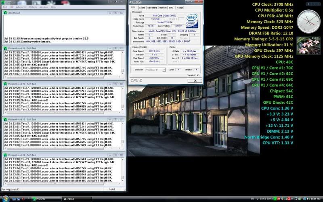Click the analog clock desktop gadget
The height and width of the screenshot is (202, 323).
coord(308,22)
